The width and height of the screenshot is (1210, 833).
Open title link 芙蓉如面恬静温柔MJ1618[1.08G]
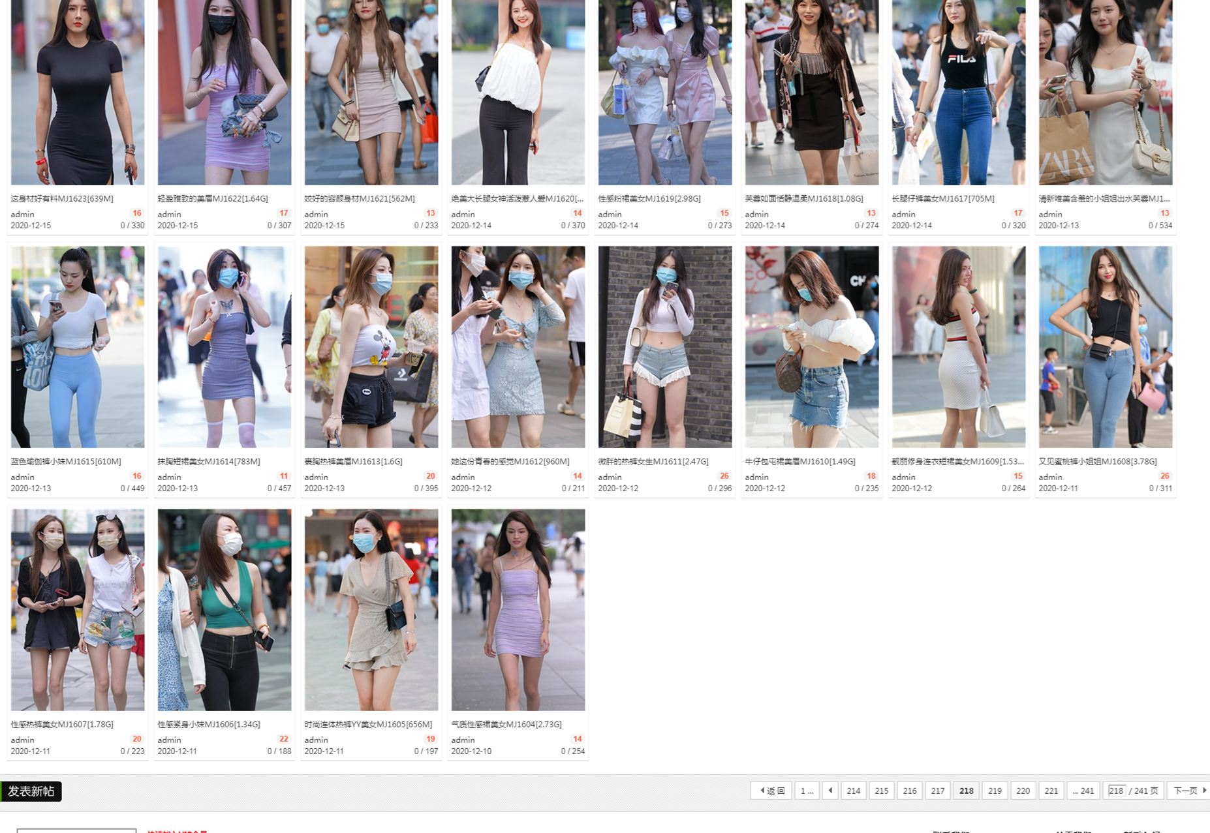(804, 198)
